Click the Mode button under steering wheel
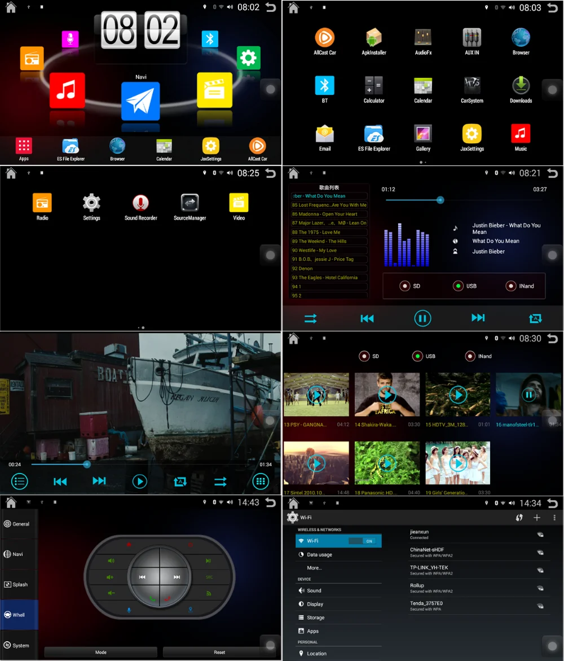The height and width of the screenshot is (661, 564). tap(100, 652)
